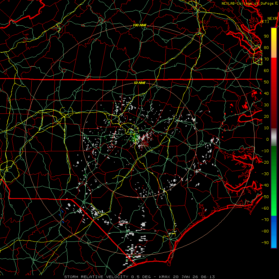Viewport: 279px width, 279px height.
Task: Click the 90 tick label on velocity scale
Action: click(x=266, y=36)
